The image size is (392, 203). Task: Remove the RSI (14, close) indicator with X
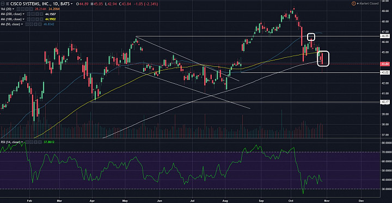tap(40, 142)
